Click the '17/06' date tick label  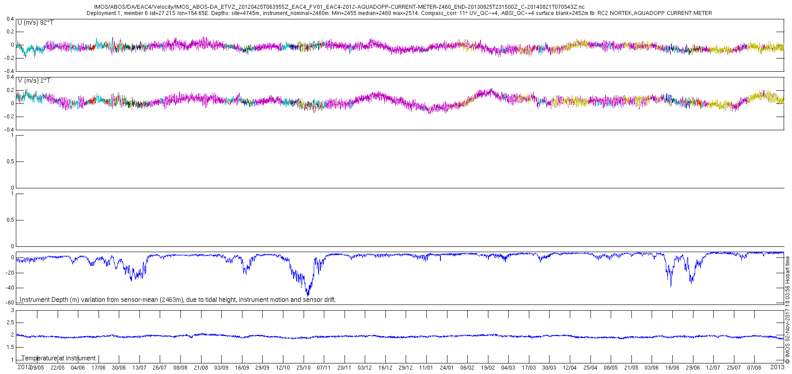point(99,368)
